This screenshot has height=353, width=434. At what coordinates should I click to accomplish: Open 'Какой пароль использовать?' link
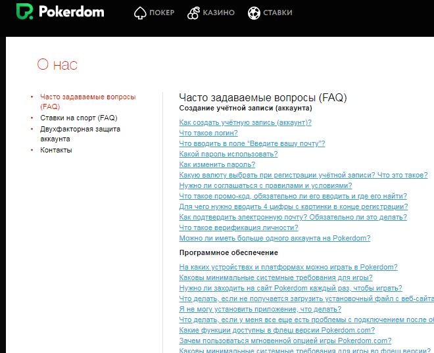[228, 154]
